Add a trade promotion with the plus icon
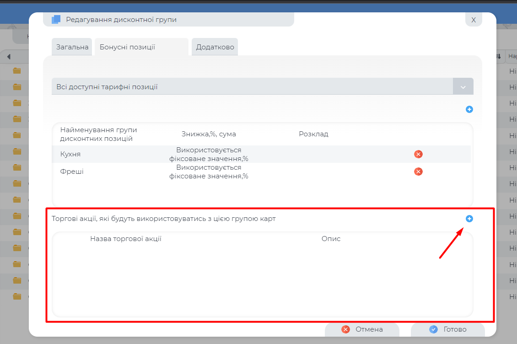The width and height of the screenshot is (517, 344). [x=469, y=219]
